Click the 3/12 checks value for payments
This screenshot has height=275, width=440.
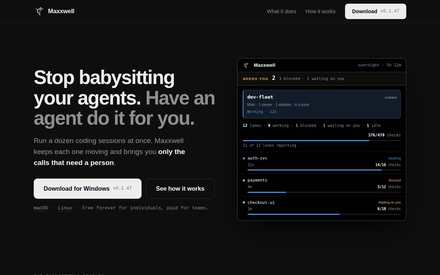coord(389,187)
